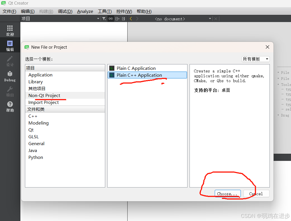Viewport: 291px width, 221px height.
Task: Open the Welcome (欢迎) mode
Action: tap(10, 31)
